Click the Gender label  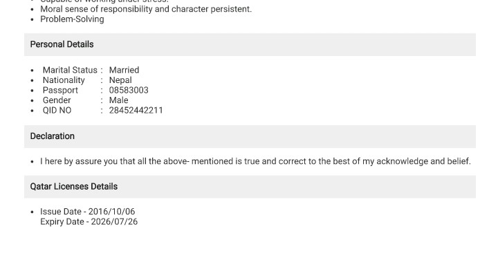coord(57,100)
